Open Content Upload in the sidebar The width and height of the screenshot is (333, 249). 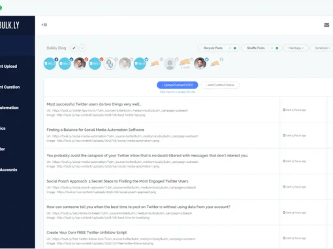[8, 66]
